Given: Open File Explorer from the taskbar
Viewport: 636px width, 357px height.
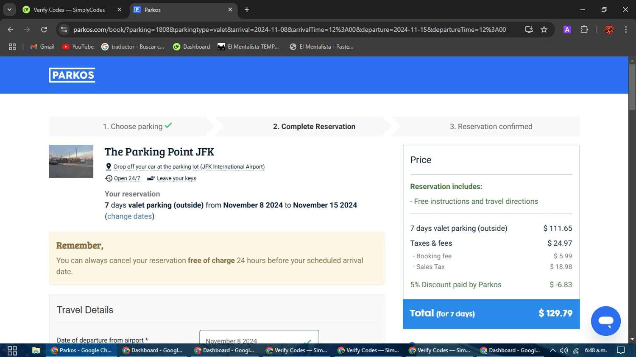Looking at the screenshot, I should [36, 350].
